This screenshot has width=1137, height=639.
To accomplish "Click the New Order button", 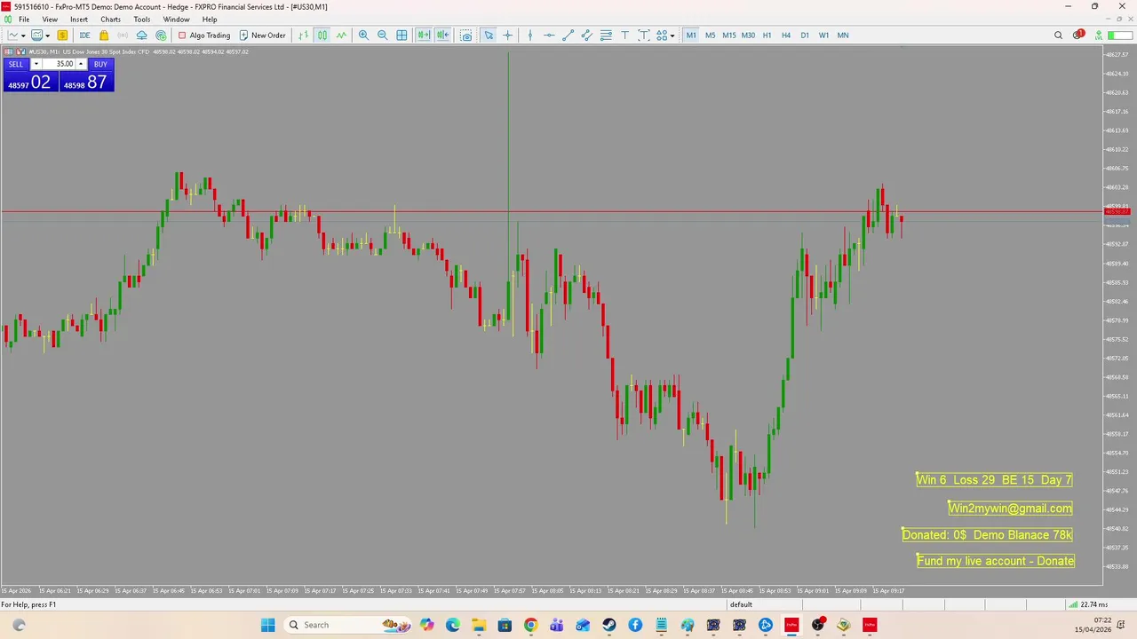I will coord(263,35).
